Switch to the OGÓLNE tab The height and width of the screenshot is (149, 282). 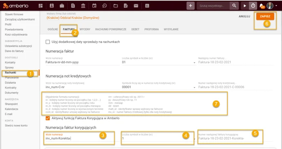pos(53,29)
